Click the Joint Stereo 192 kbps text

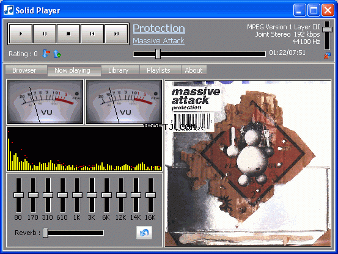click(287, 34)
